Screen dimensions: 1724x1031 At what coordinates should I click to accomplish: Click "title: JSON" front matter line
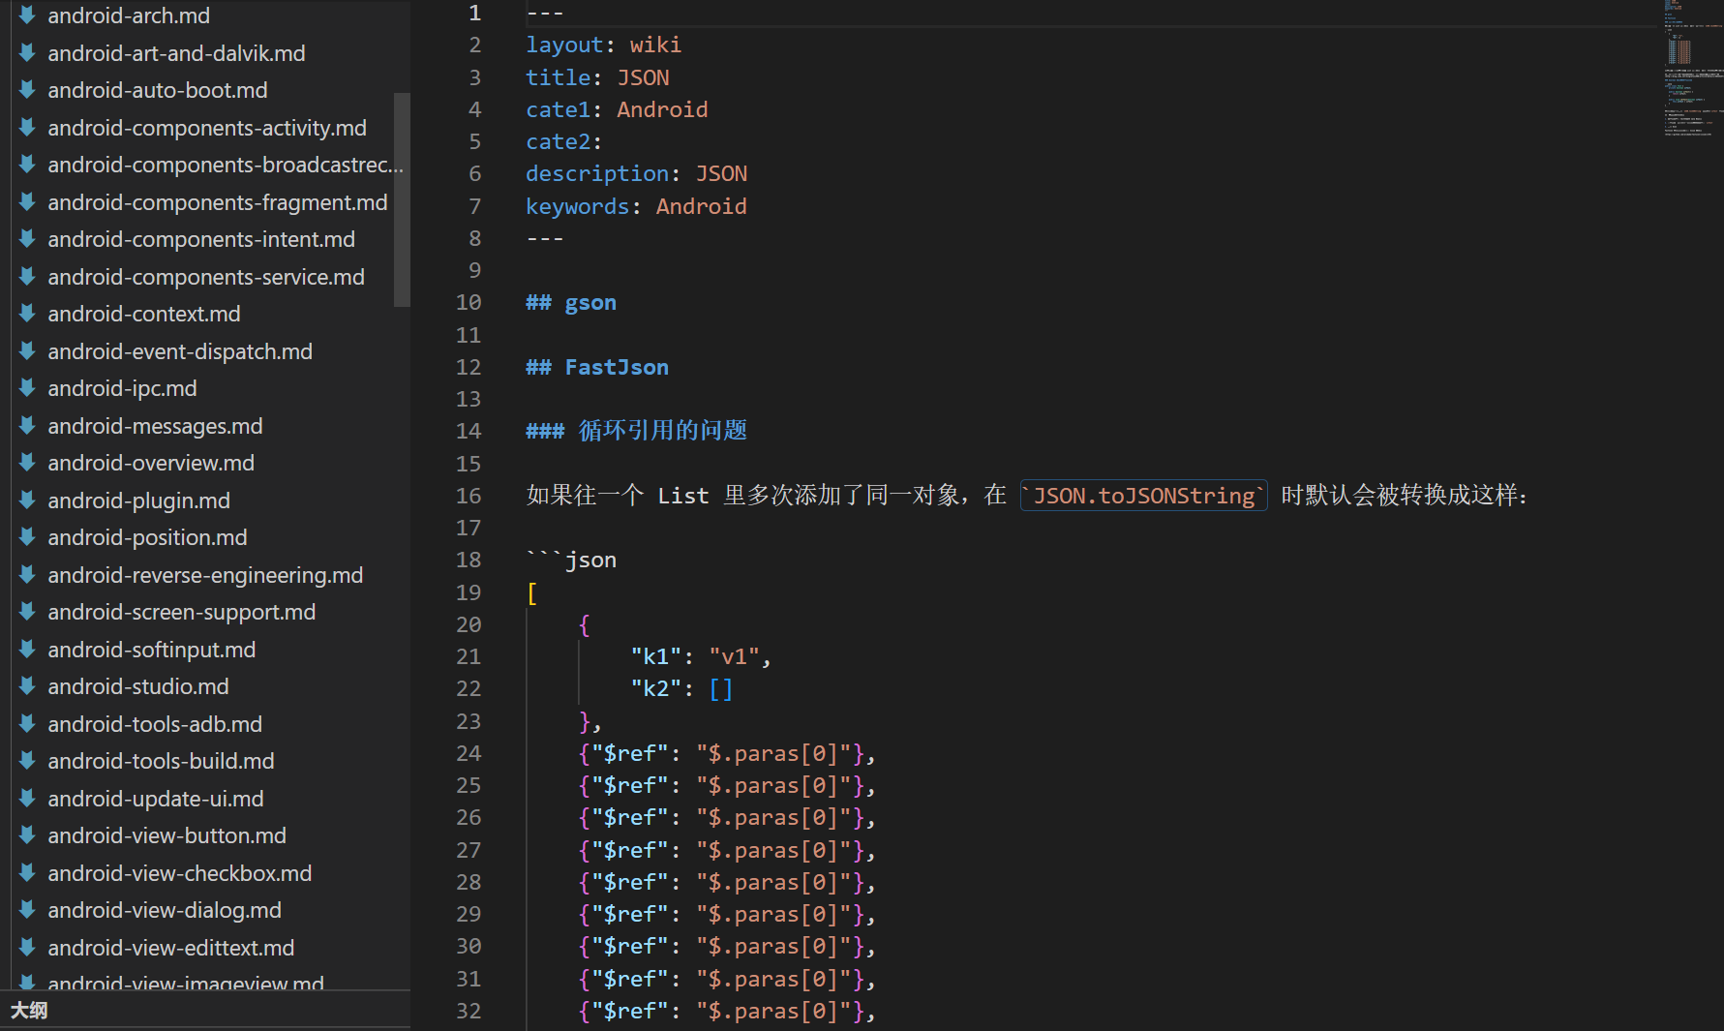tap(597, 77)
